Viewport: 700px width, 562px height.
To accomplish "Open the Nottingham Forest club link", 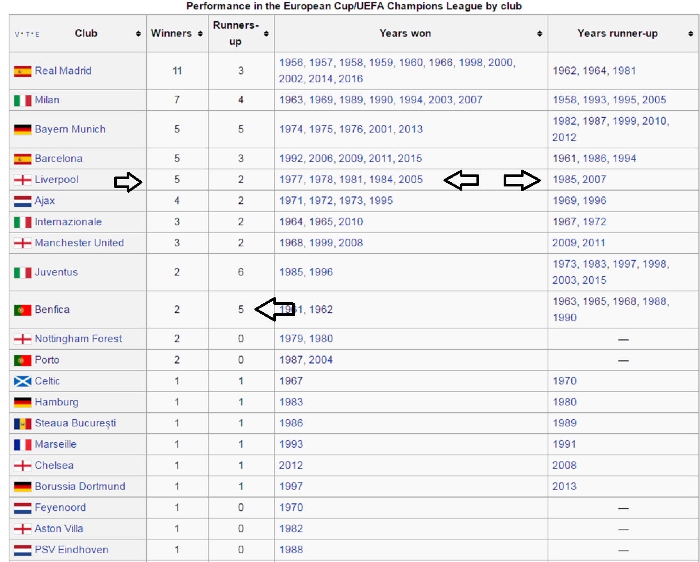I will point(78,339).
